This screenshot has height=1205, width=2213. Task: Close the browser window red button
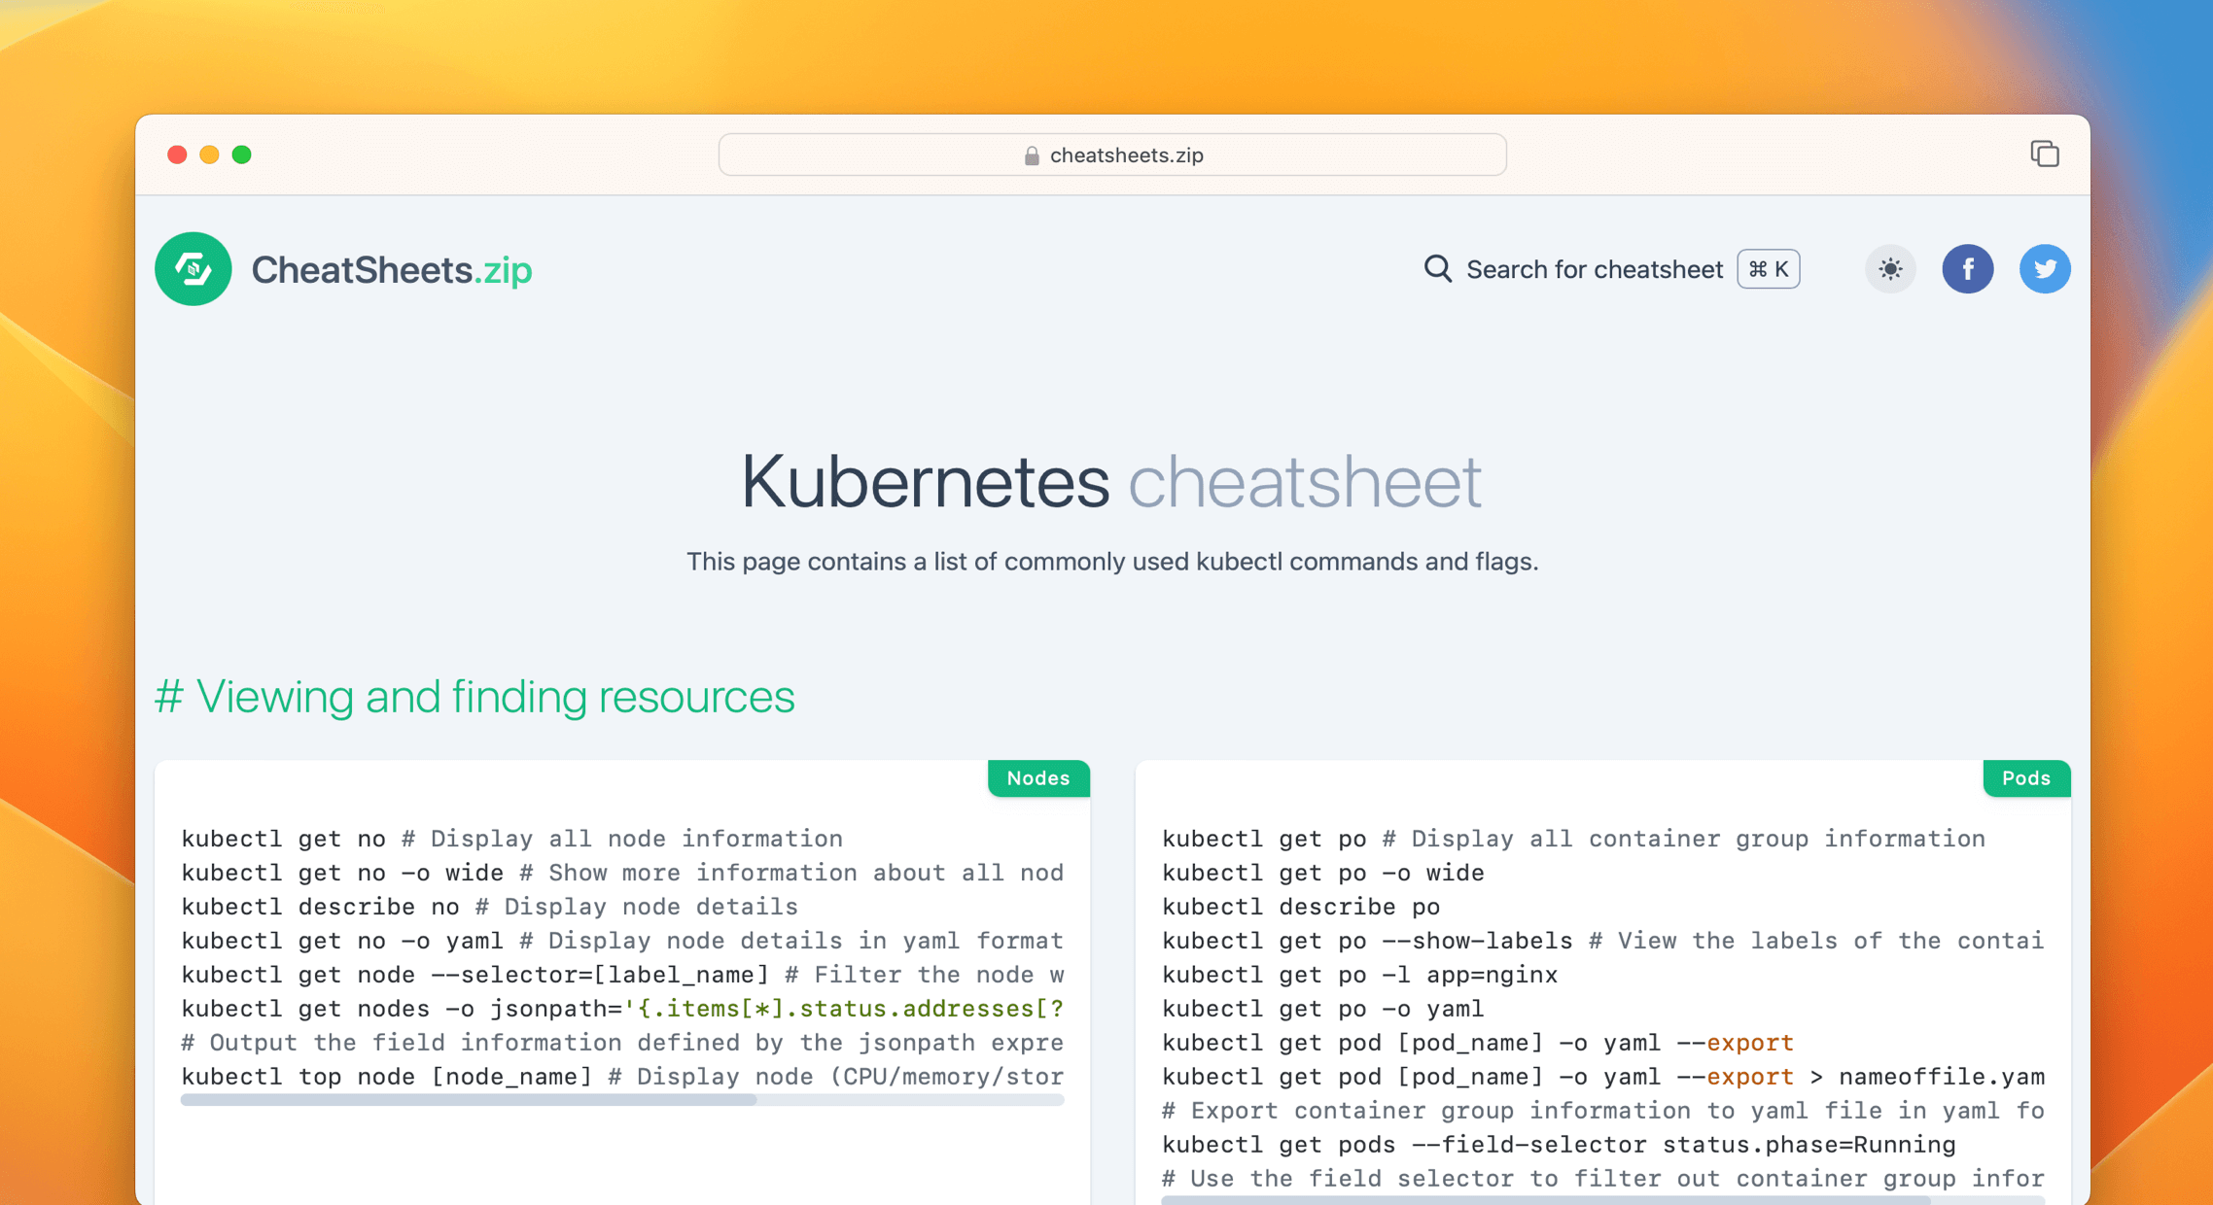point(177,155)
